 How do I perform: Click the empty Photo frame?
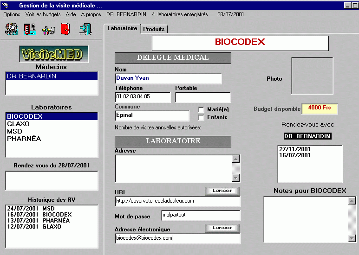(312, 76)
